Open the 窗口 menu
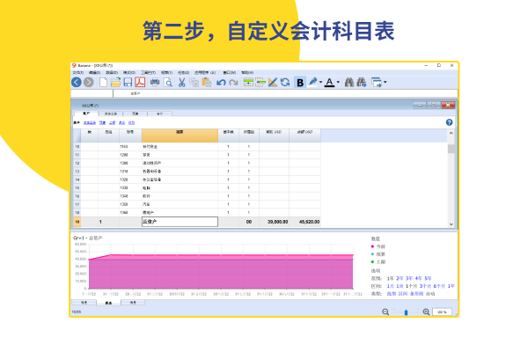This screenshot has height=352, width=528. tap(230, 72)
